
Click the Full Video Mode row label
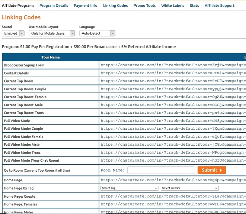pyautogui.click(x=17, y=121)
